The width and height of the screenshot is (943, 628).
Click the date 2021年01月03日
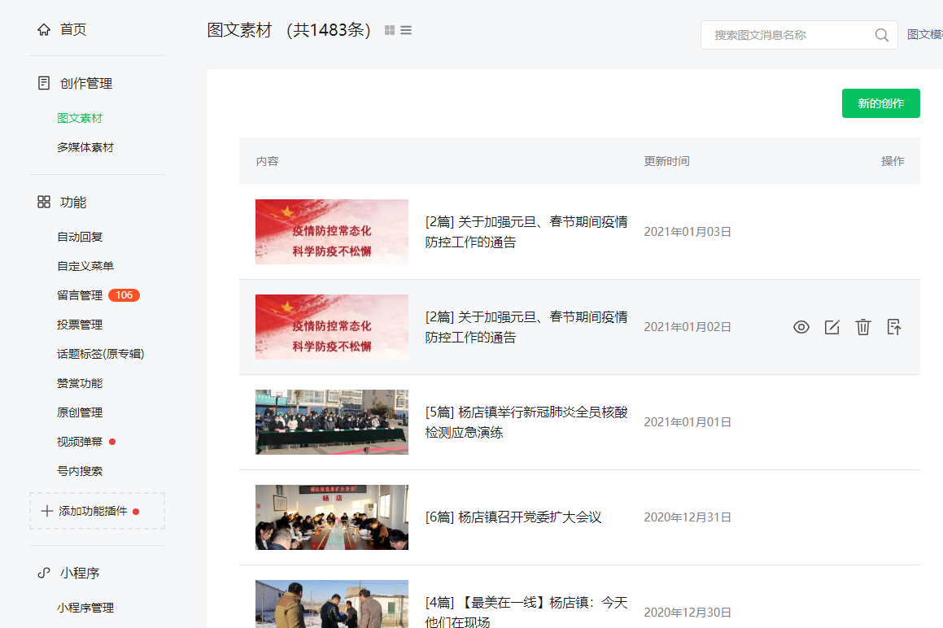(x=688, y=232)
